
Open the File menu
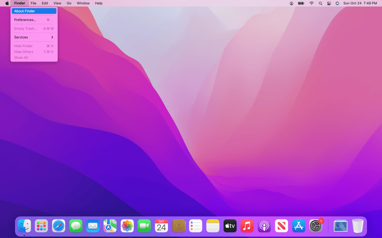[x=33, y=3]
